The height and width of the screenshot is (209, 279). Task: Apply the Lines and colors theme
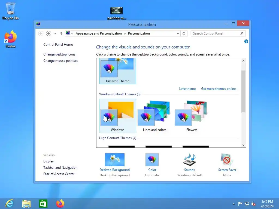tap(155, 116)
